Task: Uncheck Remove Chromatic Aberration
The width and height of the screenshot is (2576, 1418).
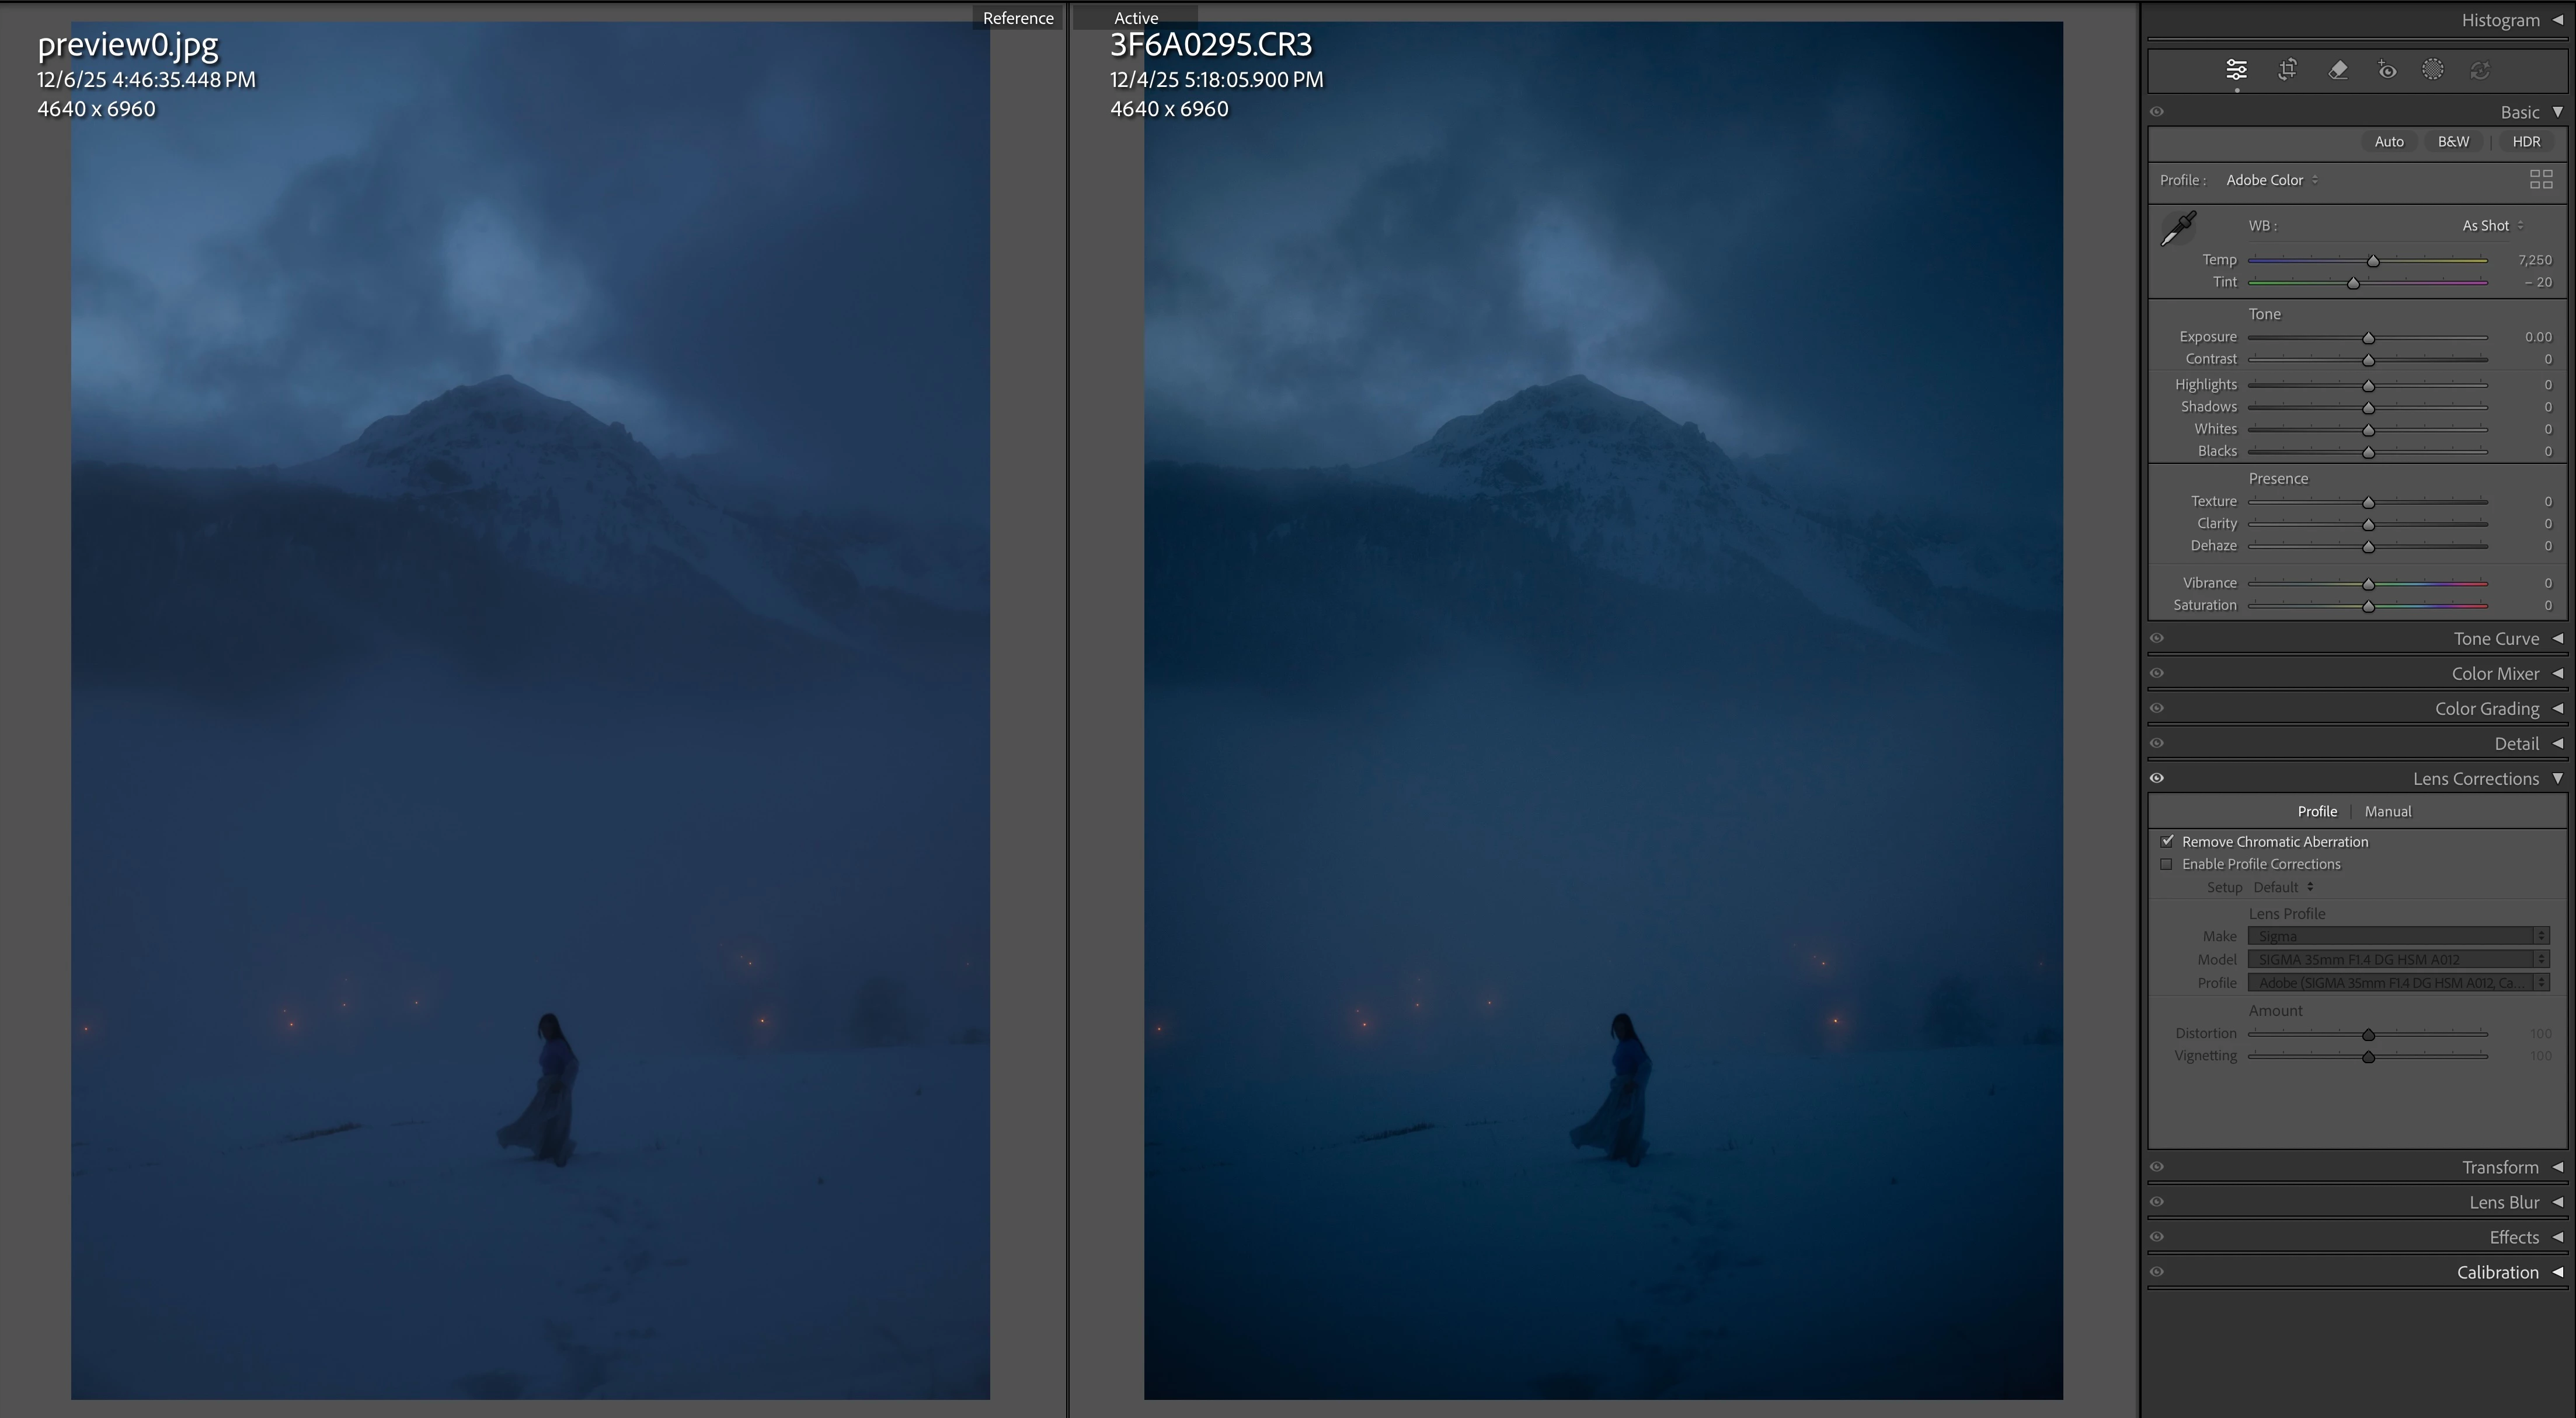Action: click(2167, 841)
